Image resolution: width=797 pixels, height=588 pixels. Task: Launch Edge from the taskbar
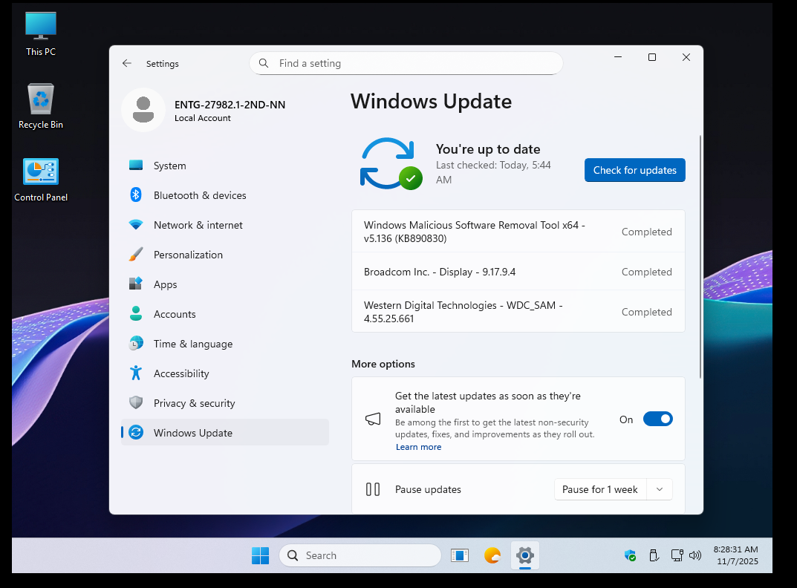tap(492, 555)
